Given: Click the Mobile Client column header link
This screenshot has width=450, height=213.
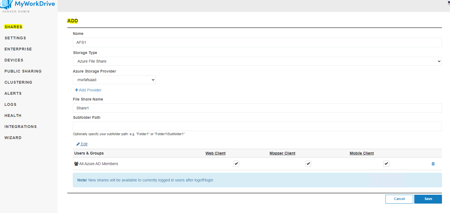Looking at the screenshot, I should coord(361,153).
